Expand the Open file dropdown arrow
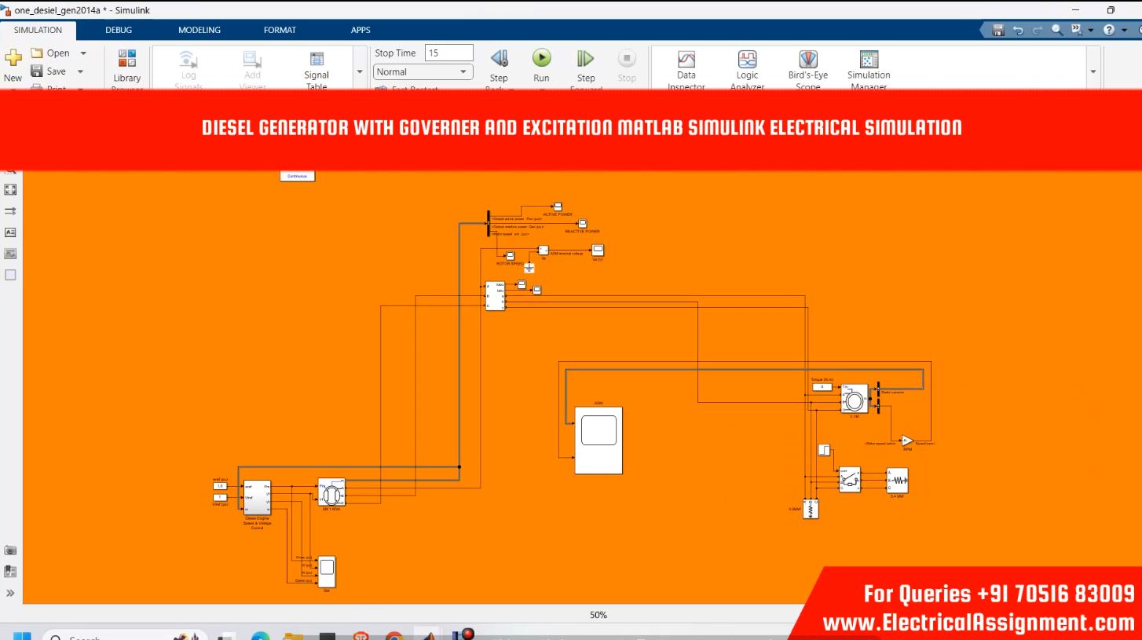This screenshot has width=1142, height=640. pyautogui.click(x=83, y=53)
